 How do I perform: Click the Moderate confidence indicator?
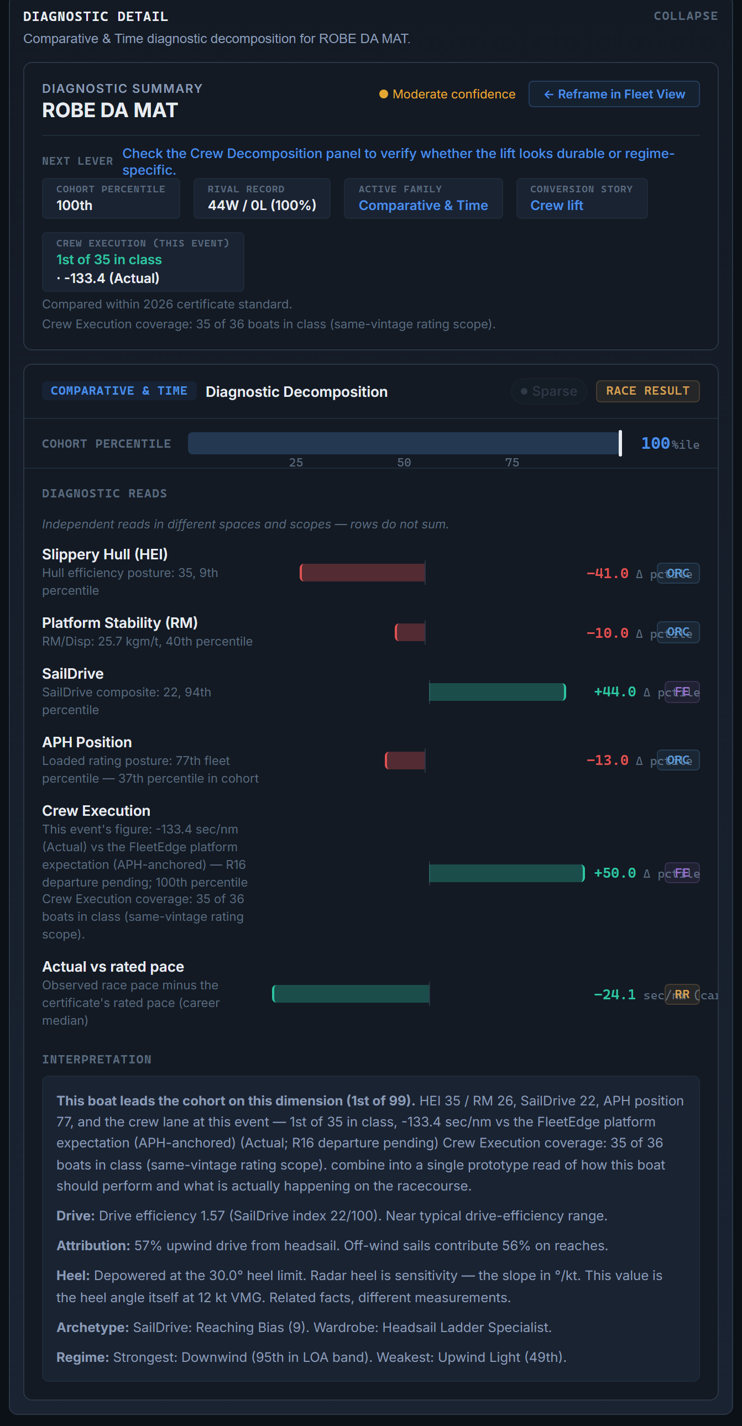(447, 94)
